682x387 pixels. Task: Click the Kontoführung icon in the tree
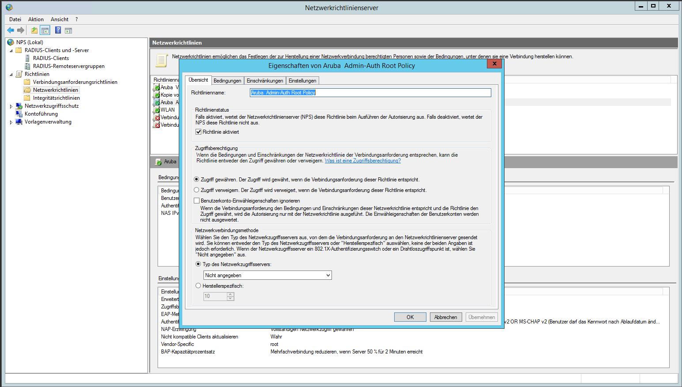coord(19,114)
